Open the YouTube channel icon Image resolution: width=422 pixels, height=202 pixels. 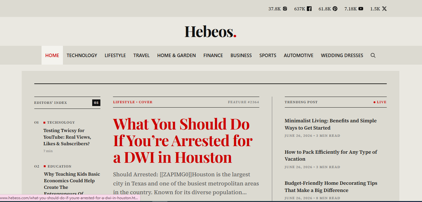coord(361,9)
